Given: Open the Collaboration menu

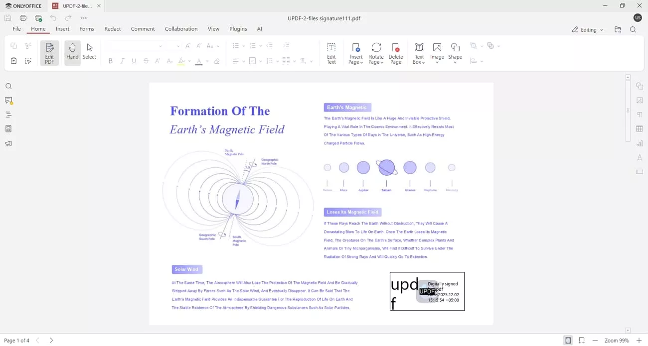Looking at the screenshot, I should pyautogui.click(x=181, y=29).
